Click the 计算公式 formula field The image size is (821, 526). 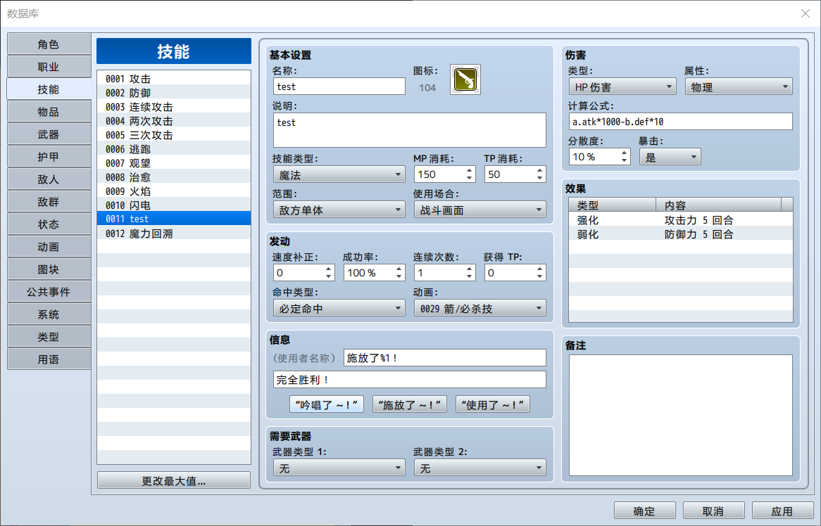pyautogui.click(x=680, y=122)
